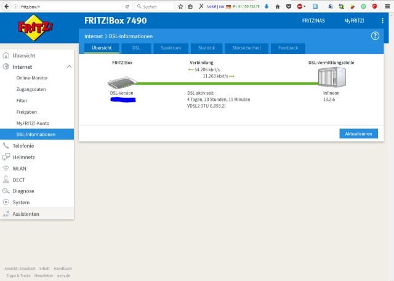Collapse the Internet menu chevron
The image size is (394, 281).
[69, 67]
